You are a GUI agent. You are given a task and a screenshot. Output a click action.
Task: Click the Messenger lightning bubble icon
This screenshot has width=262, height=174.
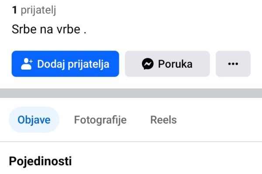click(x=148, y=64)
